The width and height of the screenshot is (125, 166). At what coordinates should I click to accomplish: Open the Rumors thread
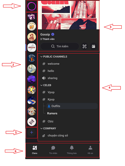click(x=52, y=114)
